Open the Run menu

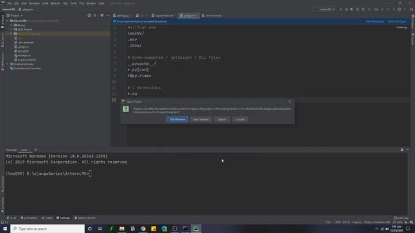(65, 3)
